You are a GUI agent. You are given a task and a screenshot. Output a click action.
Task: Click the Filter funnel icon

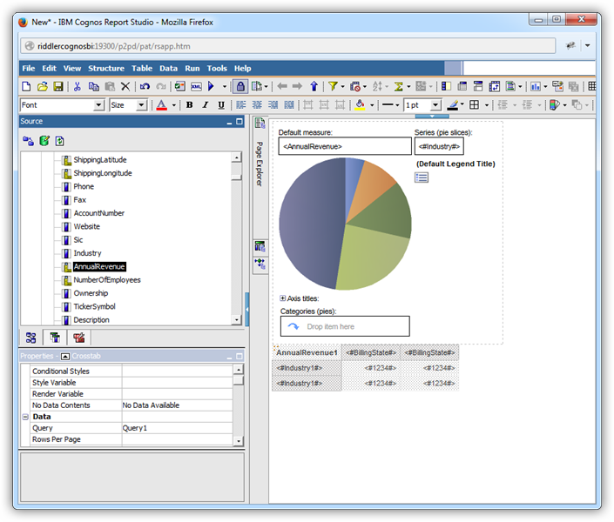coord(333,87)
